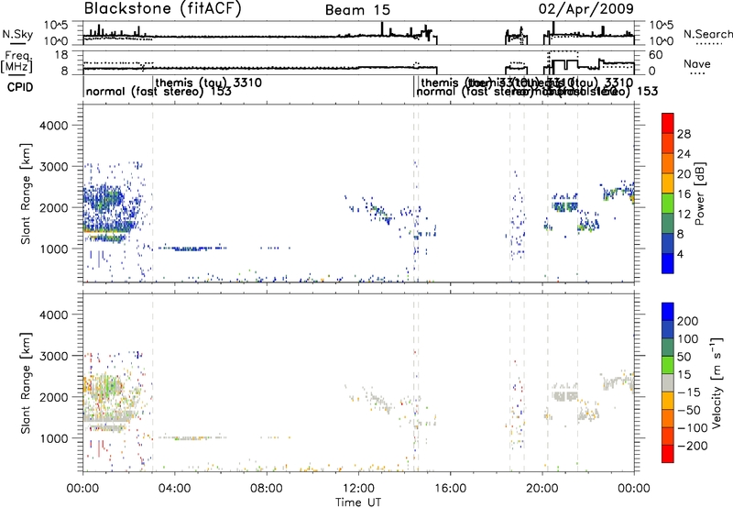Click the '04:00' time axis label
Image resolution: width=733 pixels, height=508 pixels.
[175, 489]
